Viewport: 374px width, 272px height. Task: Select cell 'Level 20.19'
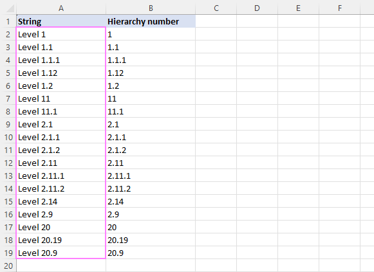pyautogui.click(x=61, y=240)
